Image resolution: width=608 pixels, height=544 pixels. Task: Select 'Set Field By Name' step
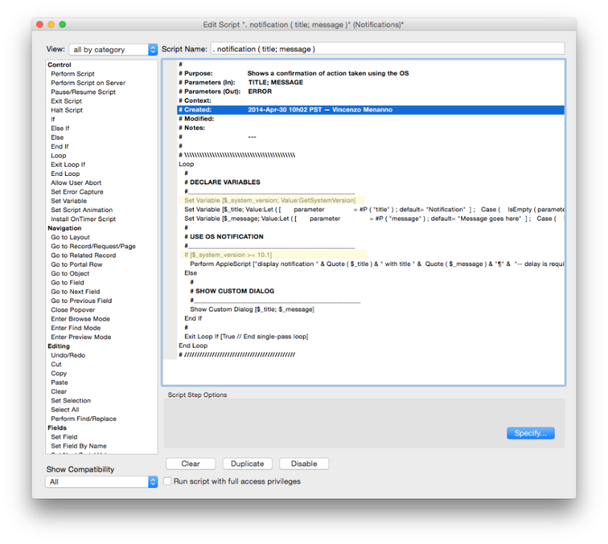pos(78,446)
